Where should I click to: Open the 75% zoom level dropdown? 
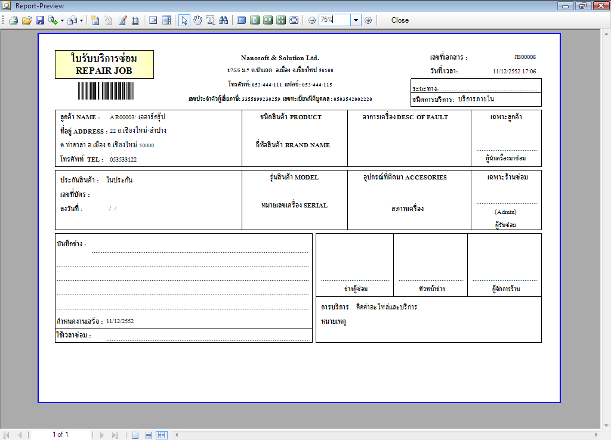[356, 20]
